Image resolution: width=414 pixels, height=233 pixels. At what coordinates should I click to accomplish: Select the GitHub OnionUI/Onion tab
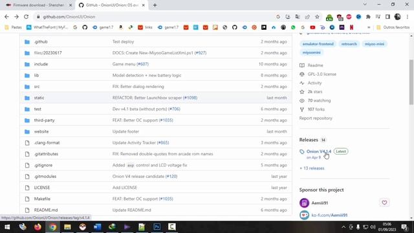(112, 5)
